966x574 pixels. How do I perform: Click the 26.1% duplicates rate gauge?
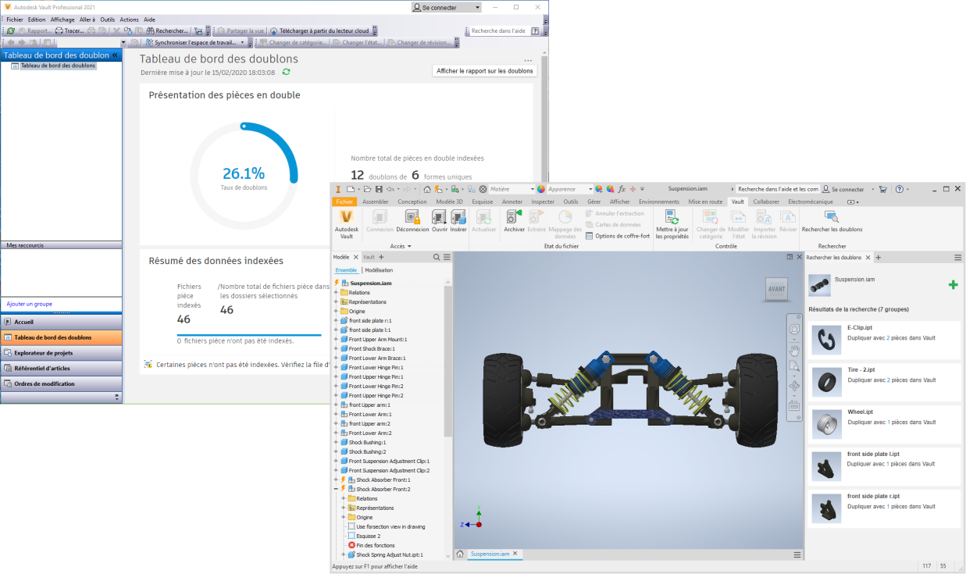coord(244,176)
